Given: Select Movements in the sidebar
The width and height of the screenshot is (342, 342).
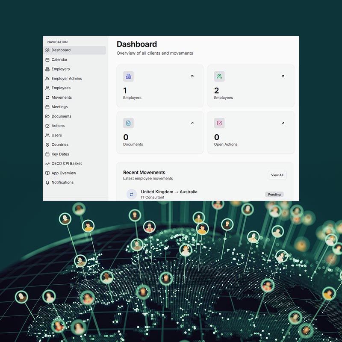Looking at the screenshot, I should (62, 97).
